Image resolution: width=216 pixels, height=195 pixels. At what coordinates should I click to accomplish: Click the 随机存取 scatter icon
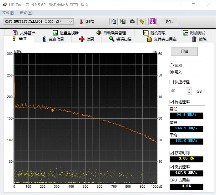[146, 33]
